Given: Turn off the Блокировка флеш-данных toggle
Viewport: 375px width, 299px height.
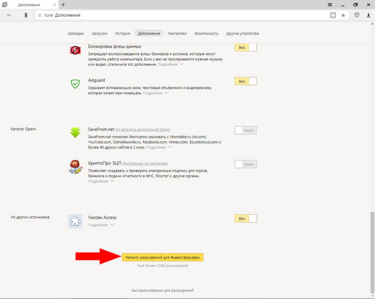Looking at the screenshot, I should click(246, 47).
